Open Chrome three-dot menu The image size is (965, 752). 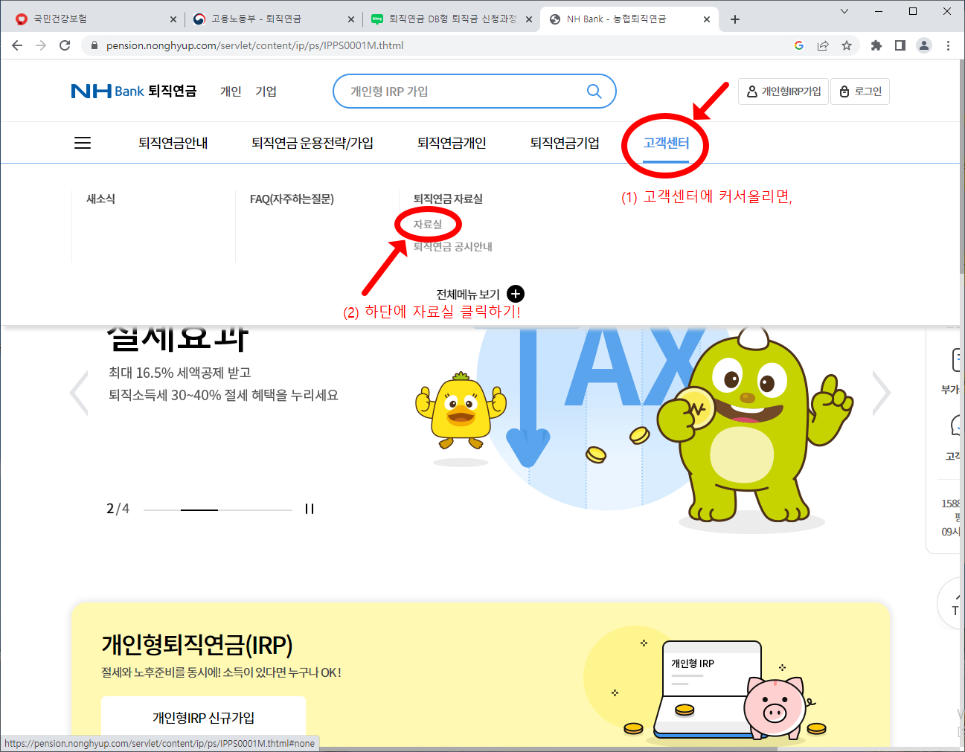(x=948, y=45)
